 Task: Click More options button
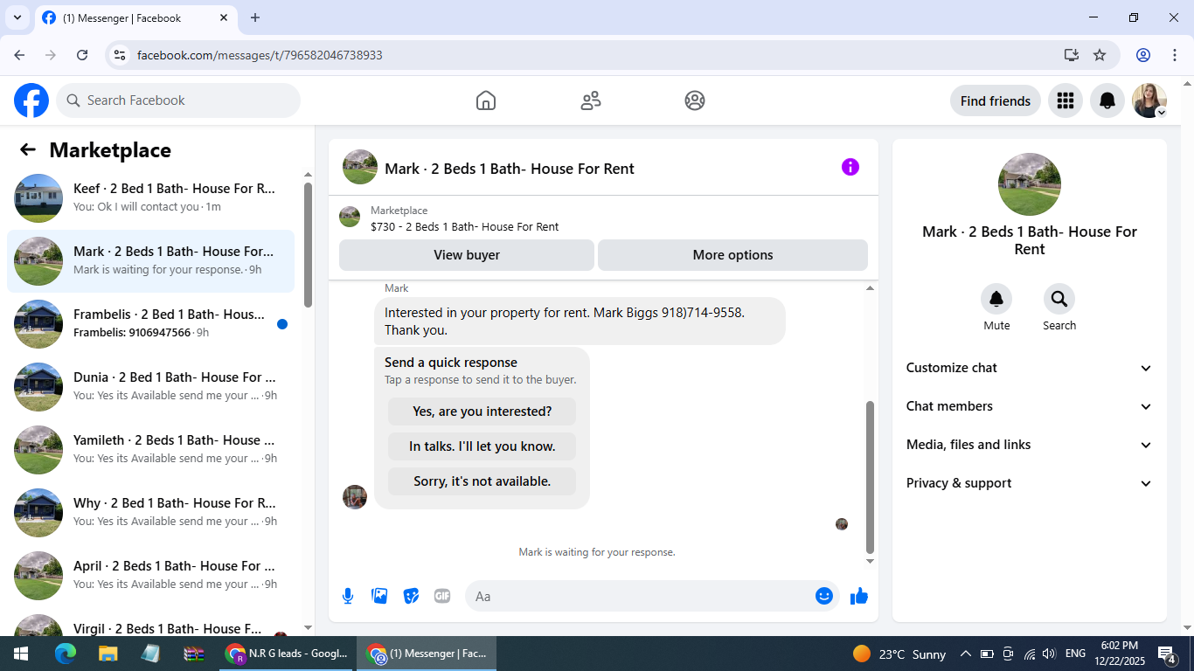[732, 255]
